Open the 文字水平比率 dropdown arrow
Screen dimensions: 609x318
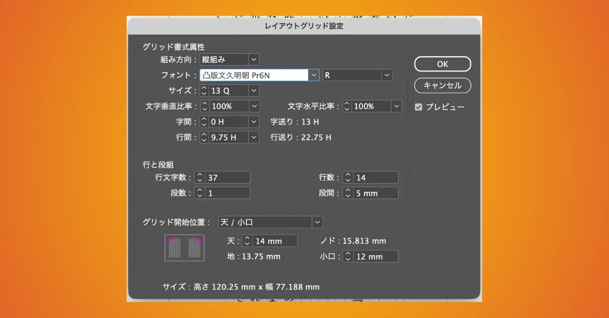coord(397,106)
